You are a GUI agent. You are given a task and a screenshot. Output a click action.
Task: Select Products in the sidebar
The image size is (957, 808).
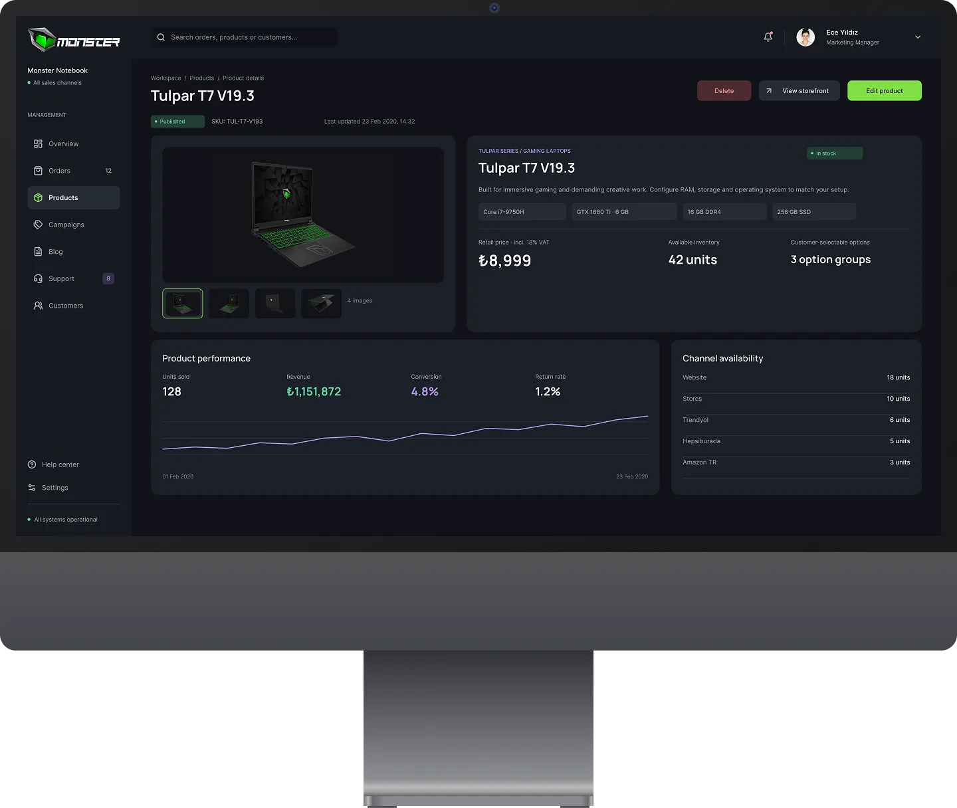73,198
